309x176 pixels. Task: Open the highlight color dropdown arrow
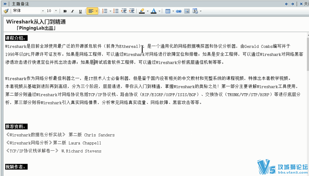pos(148,11)
